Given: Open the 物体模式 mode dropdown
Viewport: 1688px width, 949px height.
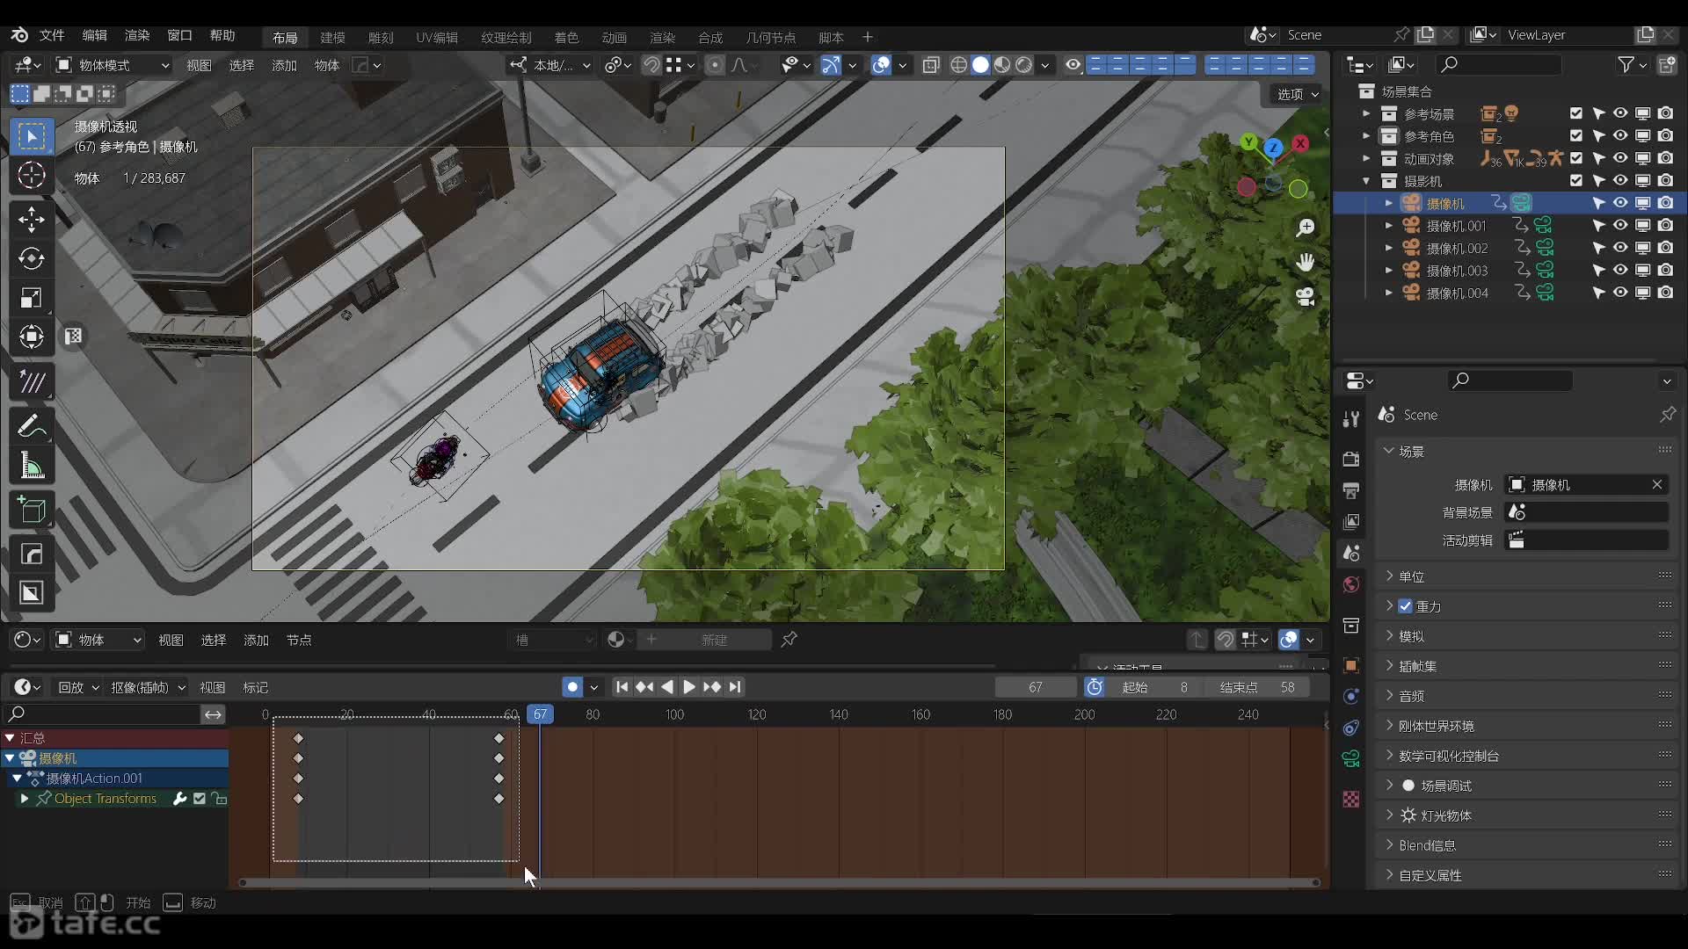Looking at the screenshot, I should [112, 65].
